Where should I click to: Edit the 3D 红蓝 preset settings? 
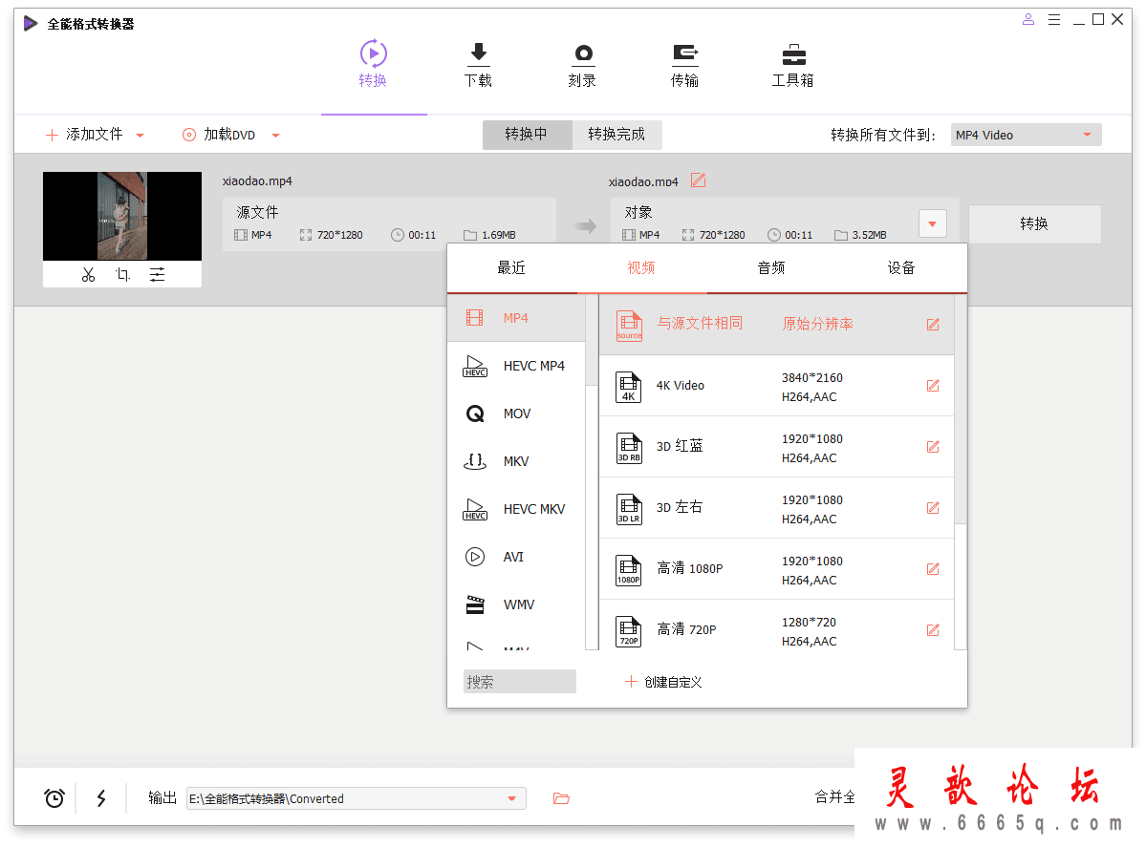(x=933, y=446)
